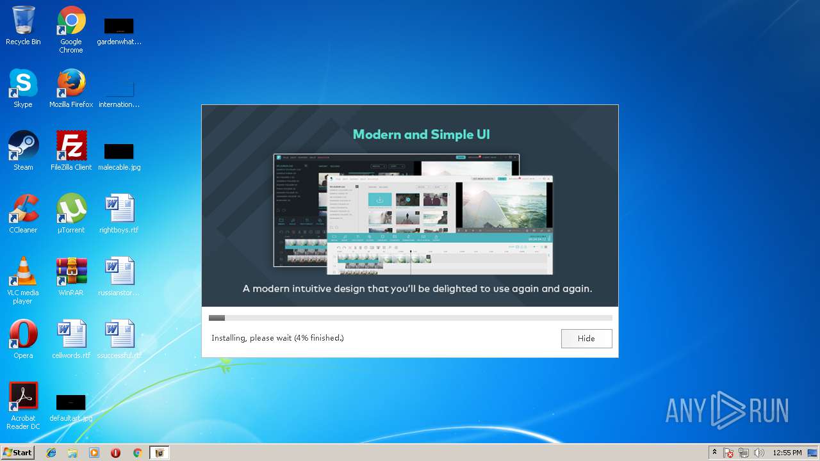The height and width of the screenshot is (461, 820).
Task: Open the Start menu
Action: tap(17, 453)
